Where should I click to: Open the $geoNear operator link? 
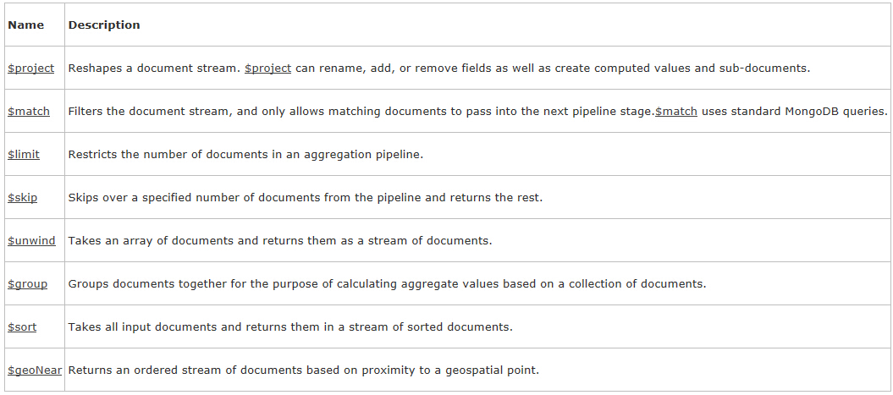coord(35,370)
